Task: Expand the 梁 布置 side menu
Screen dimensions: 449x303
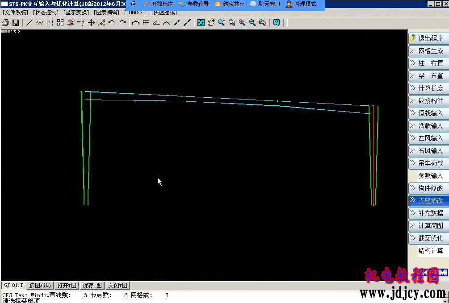Action: pos(428,76)
